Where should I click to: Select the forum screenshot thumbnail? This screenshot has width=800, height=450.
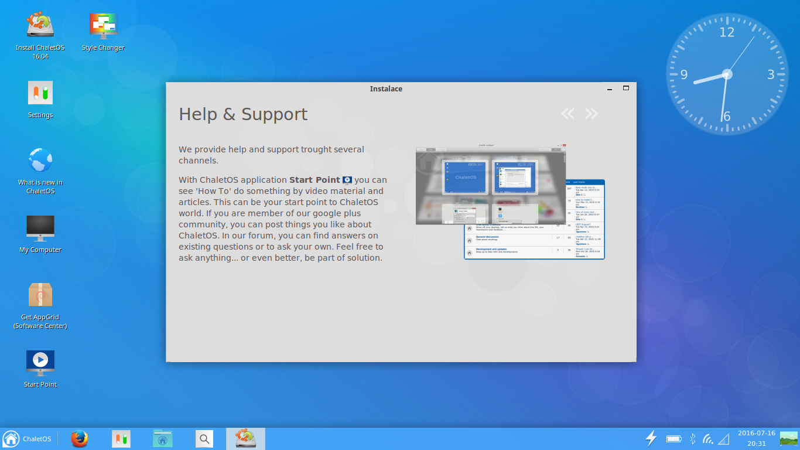(x=534, y=241)
